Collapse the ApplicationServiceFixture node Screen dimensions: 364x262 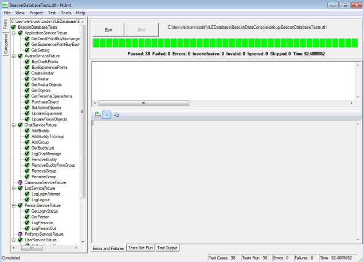(14, 33)
